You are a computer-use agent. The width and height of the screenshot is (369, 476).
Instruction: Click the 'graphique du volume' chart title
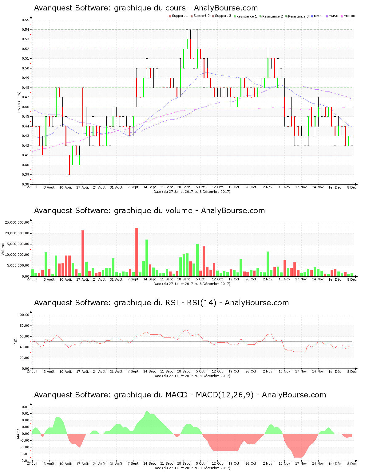149,211
